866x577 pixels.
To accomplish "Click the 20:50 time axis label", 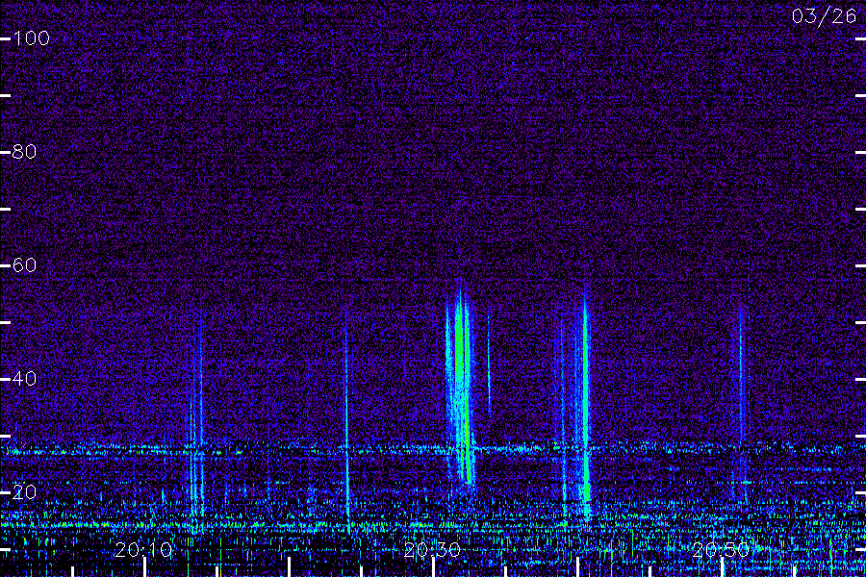I will 721,550.
